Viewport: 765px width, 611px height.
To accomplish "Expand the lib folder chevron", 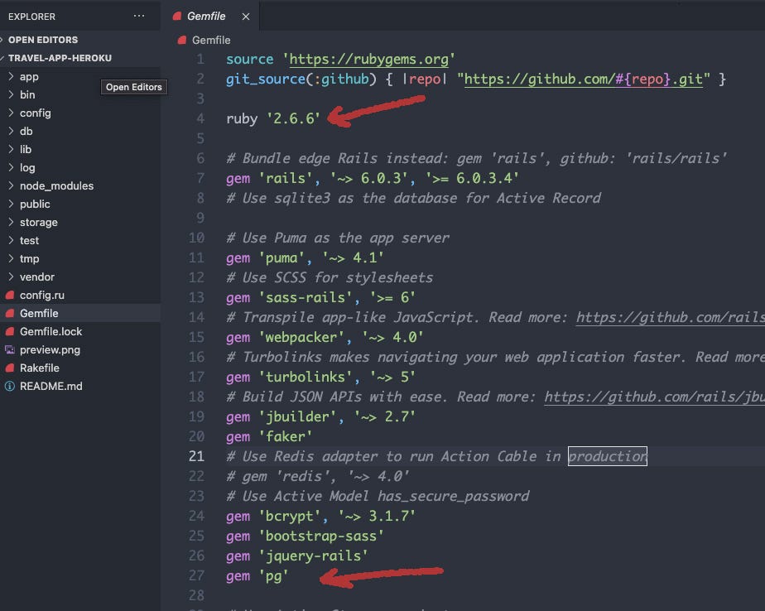I will click(x=11, y=149).
